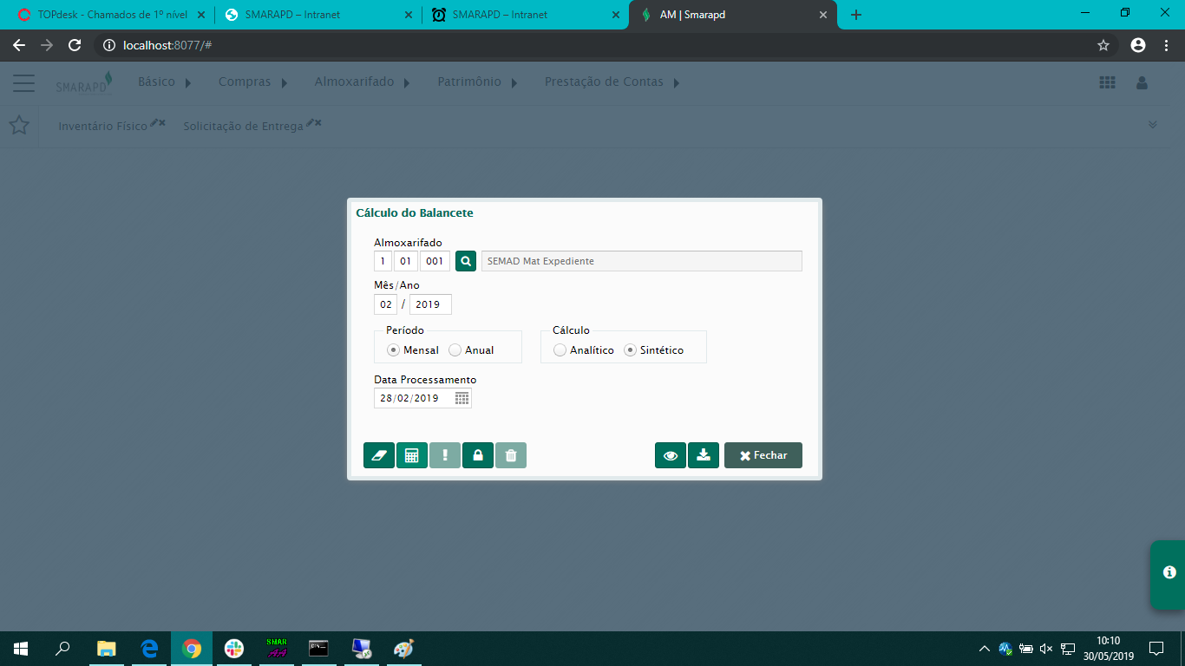This screenshot has width=1185, height=666.
Task: Click the Almoxarifado code field showing 01
Action: 406,261
